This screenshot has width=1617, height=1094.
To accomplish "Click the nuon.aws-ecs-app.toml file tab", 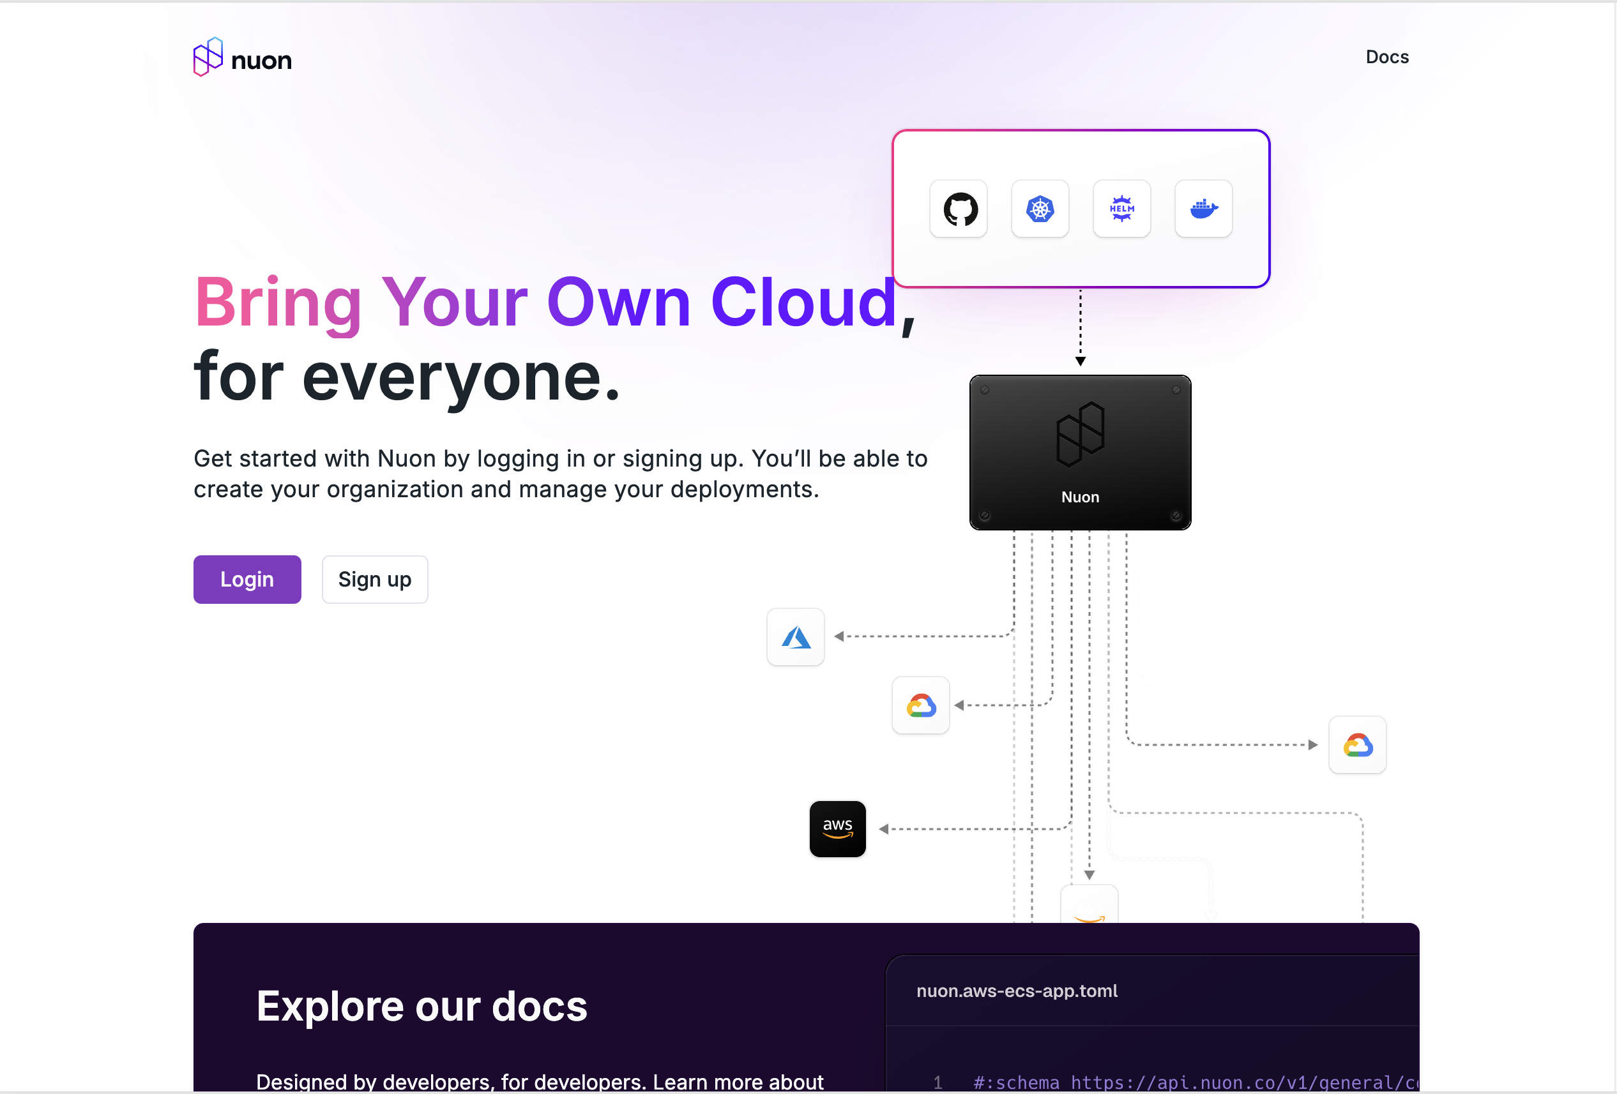I will click(x=1017, y=991).
